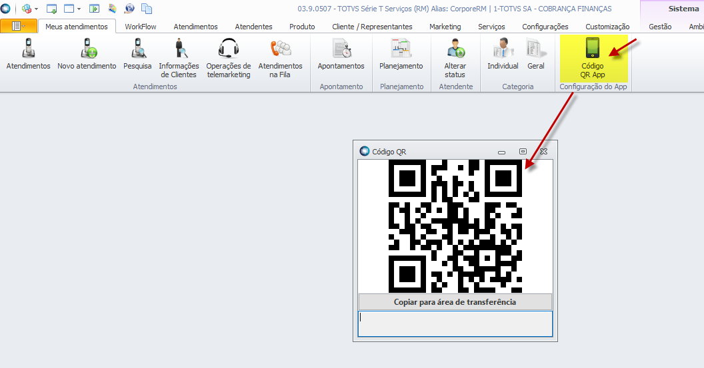Open the Atendimentos phone icon
The image size is (704, 368).
pyautogui.click(x=29, y=49)
